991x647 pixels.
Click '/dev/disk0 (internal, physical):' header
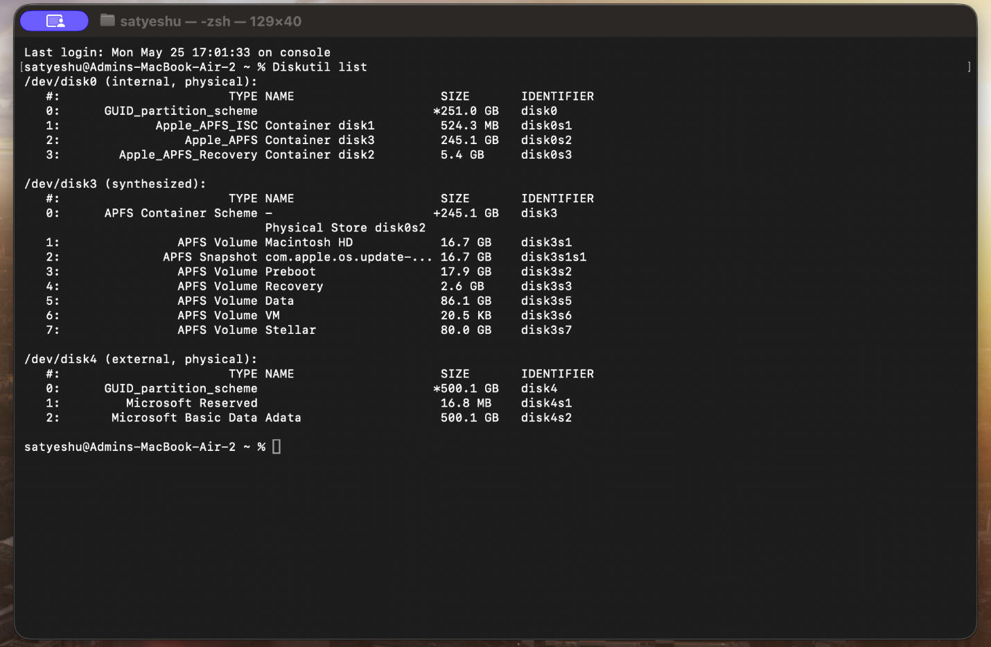[141, 81]
